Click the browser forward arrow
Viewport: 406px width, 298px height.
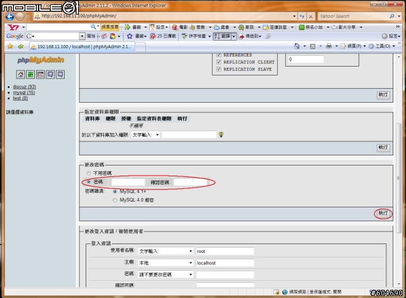20,16
